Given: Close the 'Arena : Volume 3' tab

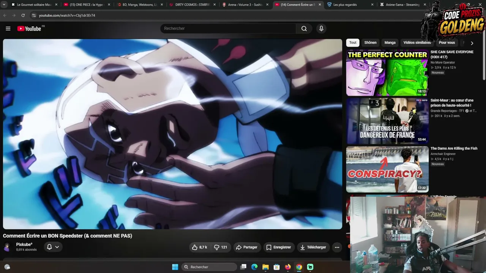Looking at the screenshot, I should pos(267,5).
